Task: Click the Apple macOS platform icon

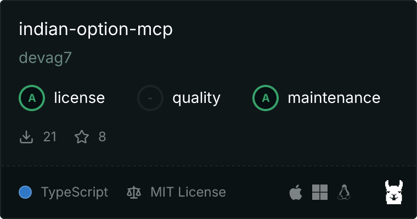Action: 296,192
